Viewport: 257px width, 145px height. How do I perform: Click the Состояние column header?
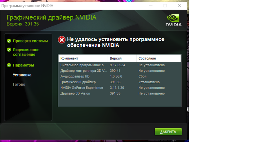point(159,59)
